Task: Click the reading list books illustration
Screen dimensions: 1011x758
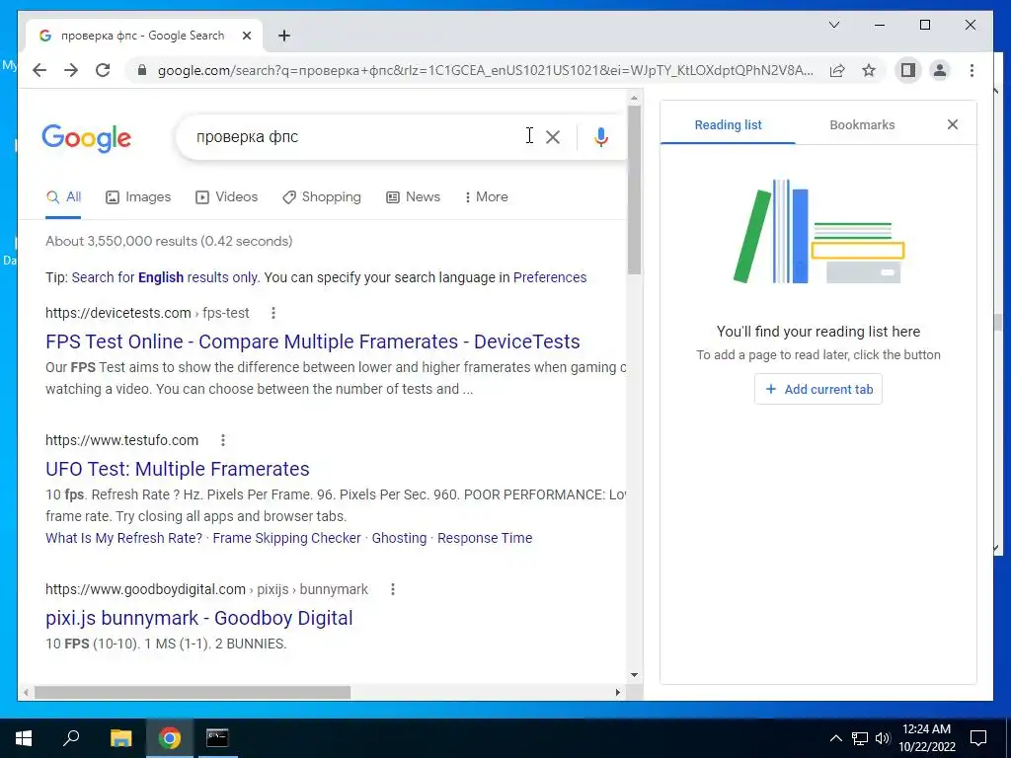Action: pyautogui.click(x=818, y=231)
